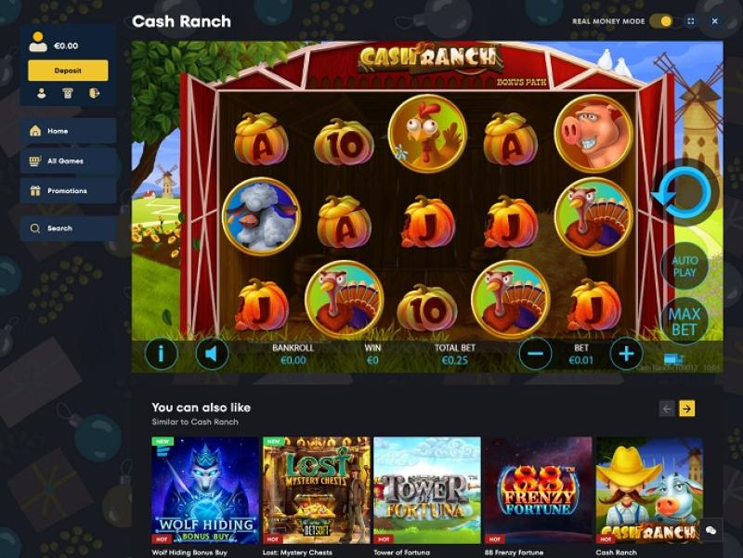Decrease the bet with the minus button
Image resolution: width=743 pixels, height=558 pixels.
coord(536,354)
